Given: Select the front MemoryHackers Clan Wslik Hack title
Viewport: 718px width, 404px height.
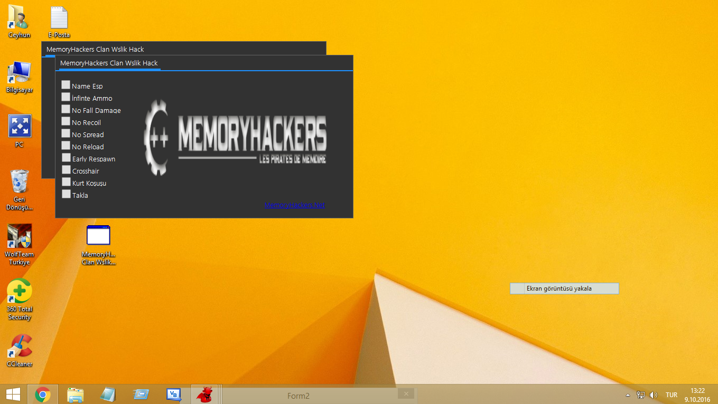Looking at the screenshot, I should coord(109,63).
